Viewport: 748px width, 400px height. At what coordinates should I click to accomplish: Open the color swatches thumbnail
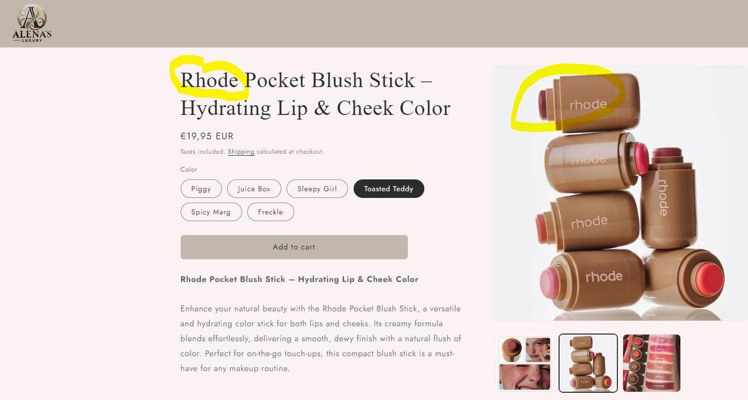tap(651, 363)
